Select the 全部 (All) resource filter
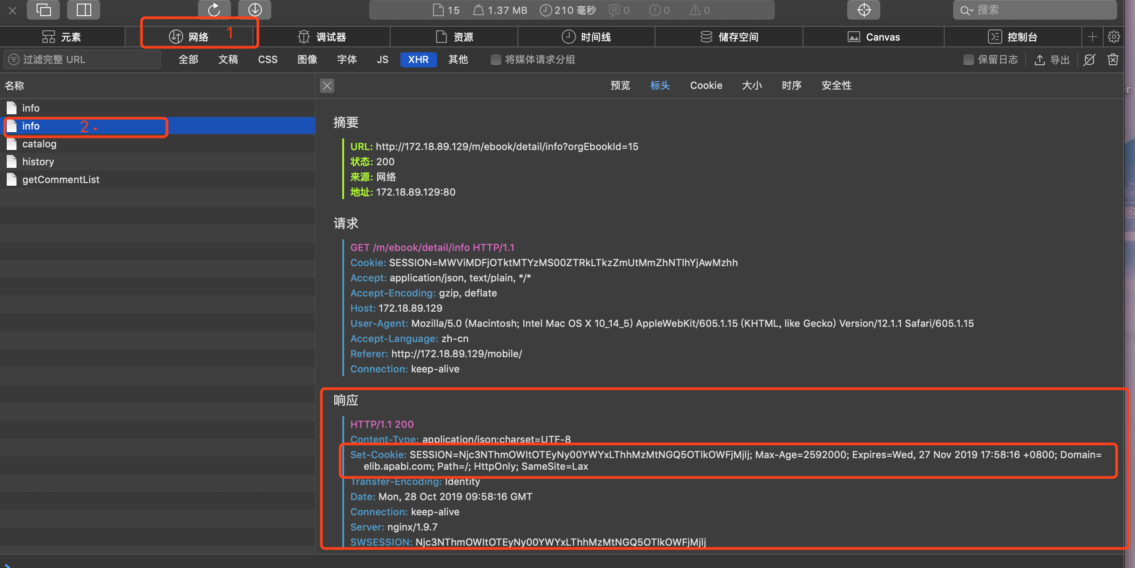Screen dimensions: 1135x568 click(x=188, y=59)
